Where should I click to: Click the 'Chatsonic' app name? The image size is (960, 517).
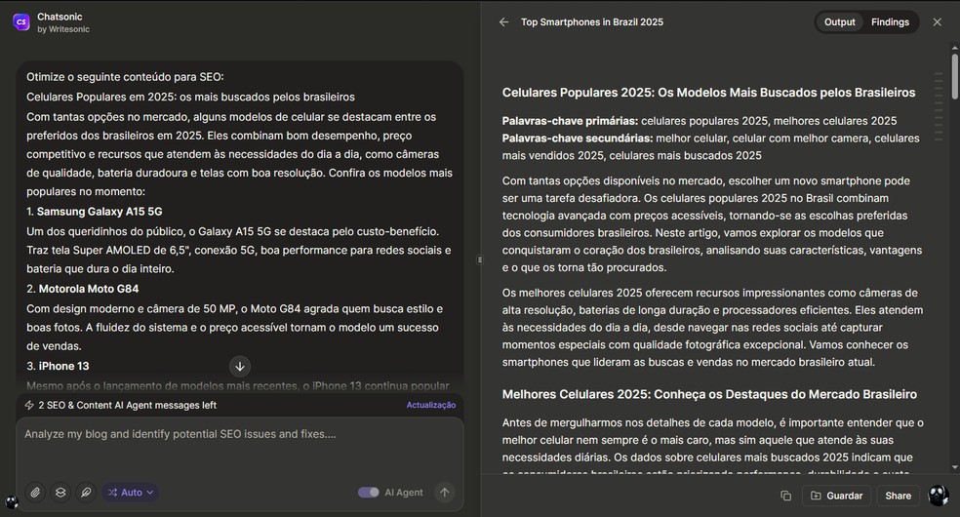click(60, 17)
